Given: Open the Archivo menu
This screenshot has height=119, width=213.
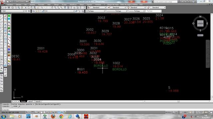Looking at the screenshot, I should pyautogui.click(x=10, y=5).
